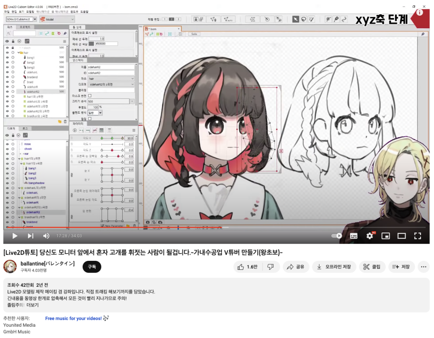Image resolution: width=434 pixels, height=338 pixels.
Task: Open miniplayer mode in YouTube player
Action: tap(385, 236)
